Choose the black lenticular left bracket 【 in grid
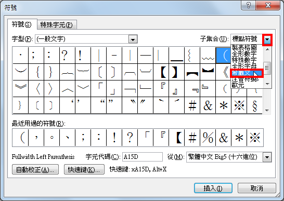The width and height of the screenshot is (284, 201). click(161, 72)
